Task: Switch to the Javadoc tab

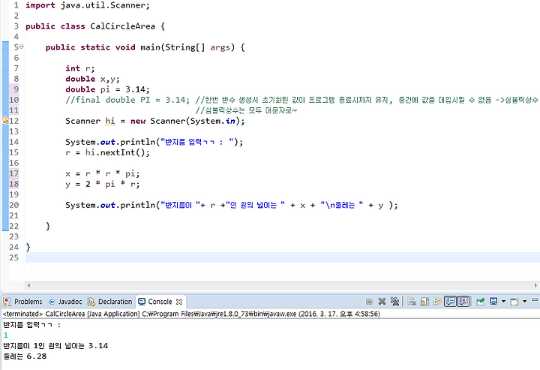Action: 65,302
